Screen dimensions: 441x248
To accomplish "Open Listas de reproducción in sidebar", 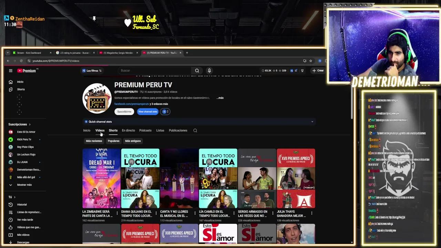I will pos(24,212).
